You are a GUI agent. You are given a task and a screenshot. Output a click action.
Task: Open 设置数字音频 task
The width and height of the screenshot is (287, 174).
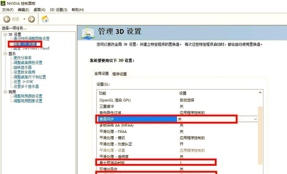pos(25,72)
